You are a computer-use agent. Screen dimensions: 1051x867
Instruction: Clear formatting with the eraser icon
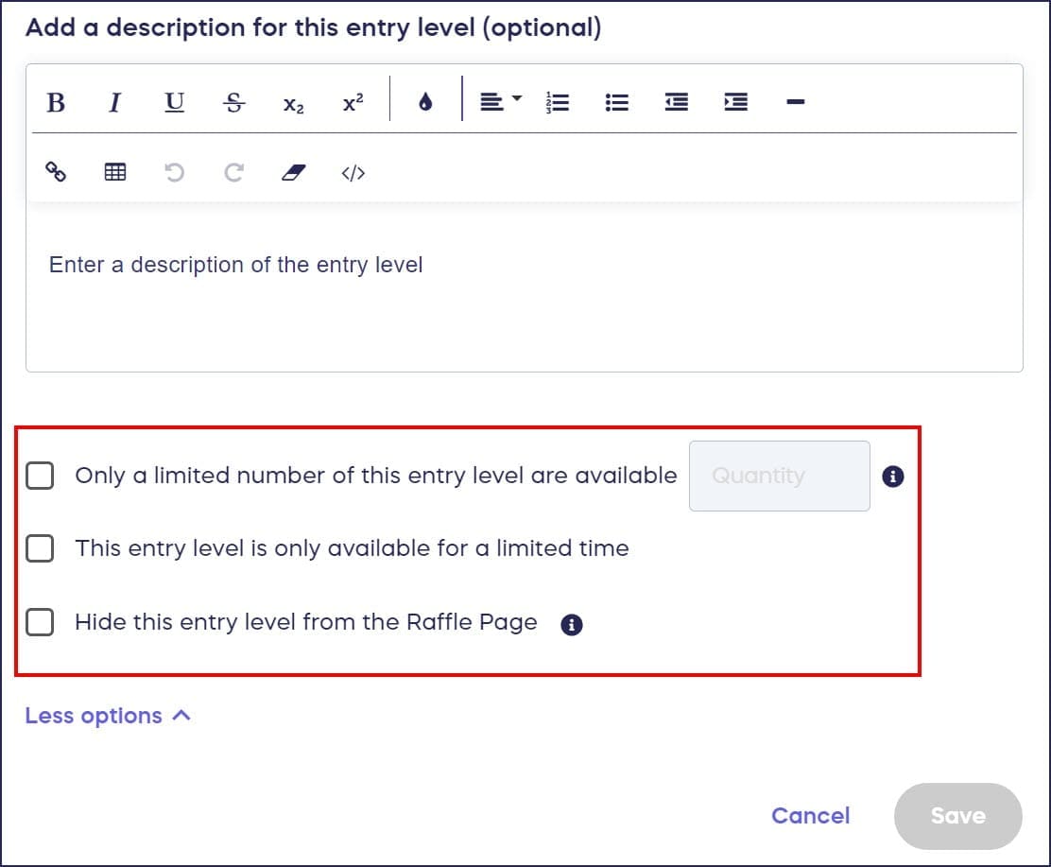[294, 172]
